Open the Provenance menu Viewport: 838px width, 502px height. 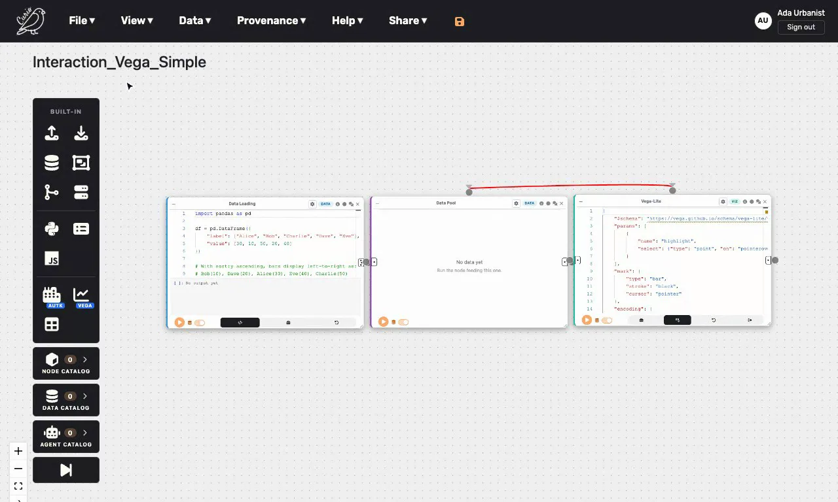(272, 20)
